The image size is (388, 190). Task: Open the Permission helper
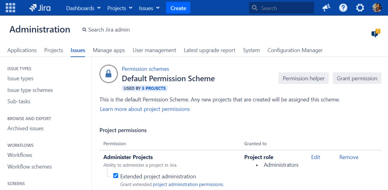click(303, 78)
